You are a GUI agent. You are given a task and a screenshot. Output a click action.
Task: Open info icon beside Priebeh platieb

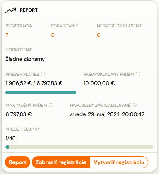43,74
